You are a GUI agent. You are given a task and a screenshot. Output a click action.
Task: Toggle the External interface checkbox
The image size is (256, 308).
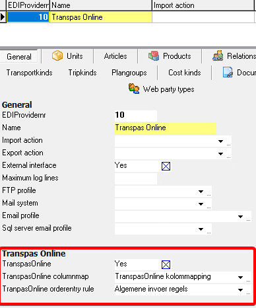tap(166, 166)
